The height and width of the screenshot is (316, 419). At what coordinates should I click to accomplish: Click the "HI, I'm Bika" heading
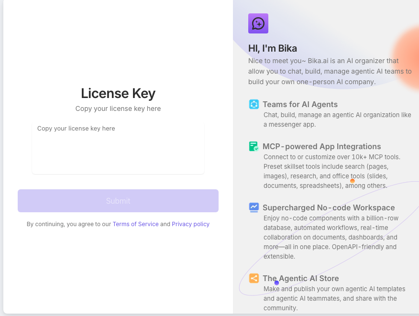(x=273, y=48)
